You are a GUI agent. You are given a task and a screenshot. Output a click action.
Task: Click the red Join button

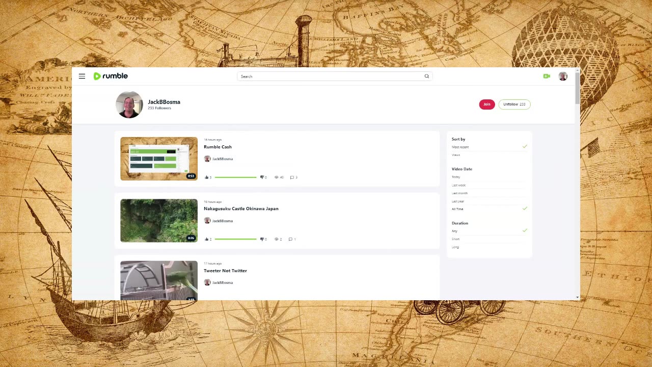coord(487,104)
